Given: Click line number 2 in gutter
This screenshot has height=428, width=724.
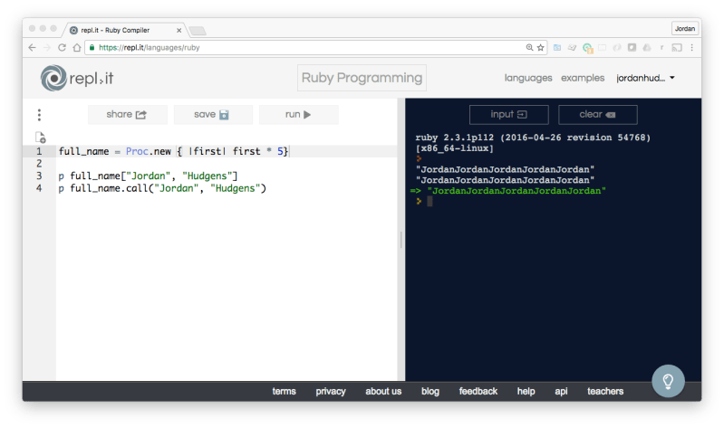Looking at the screenshot, I should [x=39, y=164].
